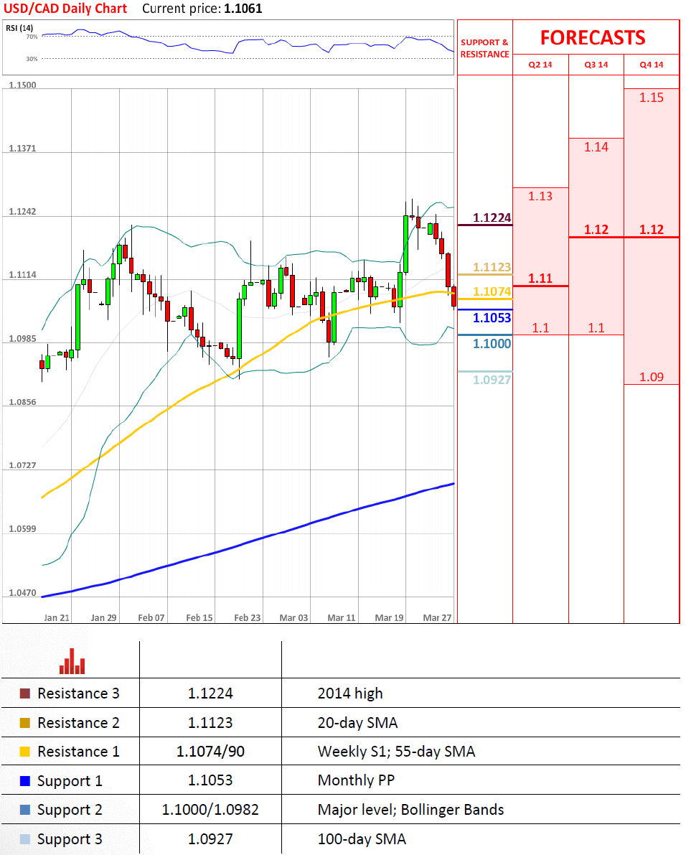Click the RSI (14) indicator label
Viewport: 686px width, 855px height.
pyautogui.click(x=19, y=28)
